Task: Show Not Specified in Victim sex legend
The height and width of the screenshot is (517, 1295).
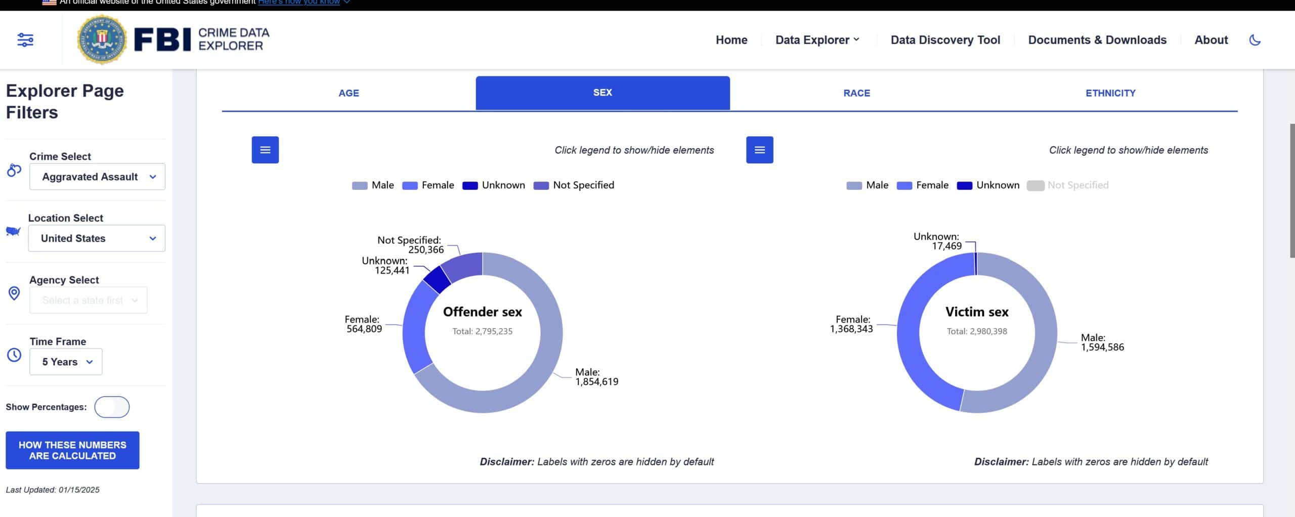Action: click(x=1067, y=185)
